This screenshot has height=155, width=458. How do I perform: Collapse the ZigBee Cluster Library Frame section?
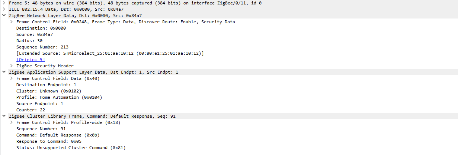click(x=4, y=116)
